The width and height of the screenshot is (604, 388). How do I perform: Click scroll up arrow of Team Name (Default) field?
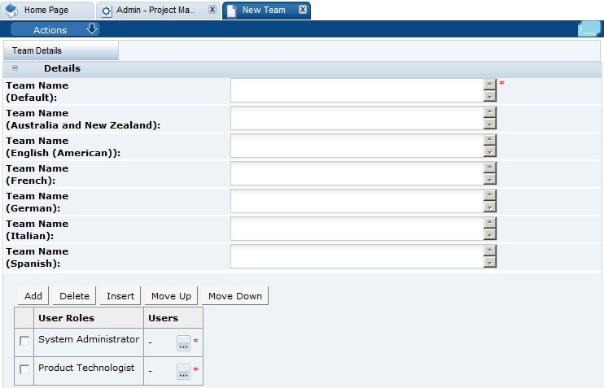point(489,85)
